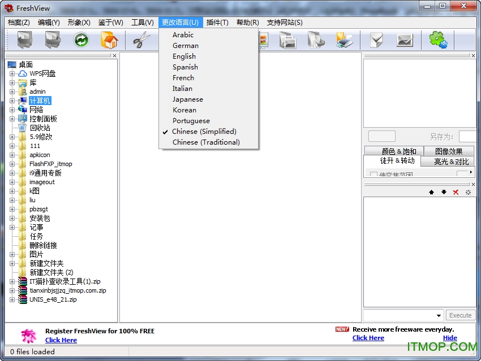The height and width of the screenshot is (361, 481).
Task: Click the red X delete icon
Action: click(456, 193)
